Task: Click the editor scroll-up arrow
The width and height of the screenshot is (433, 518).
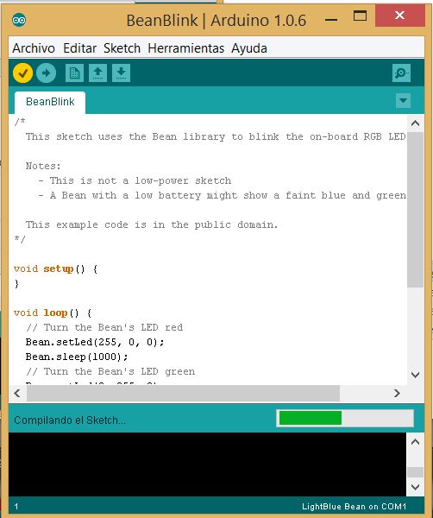Action: tap(415, 123)
